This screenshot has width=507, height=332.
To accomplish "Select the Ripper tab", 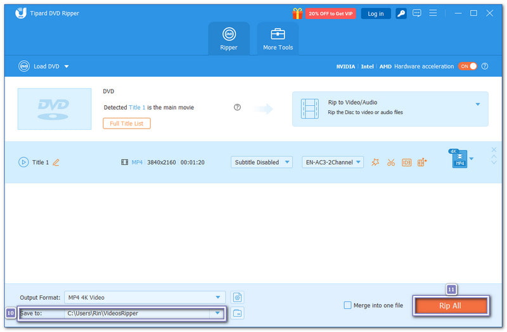I will tap(229, 39).
